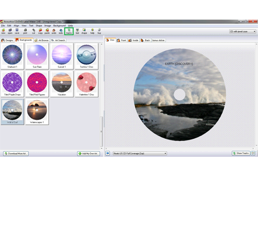Save the project with the save icon
The height and width of the screenshot is (233, 258).
click(17, 31)
